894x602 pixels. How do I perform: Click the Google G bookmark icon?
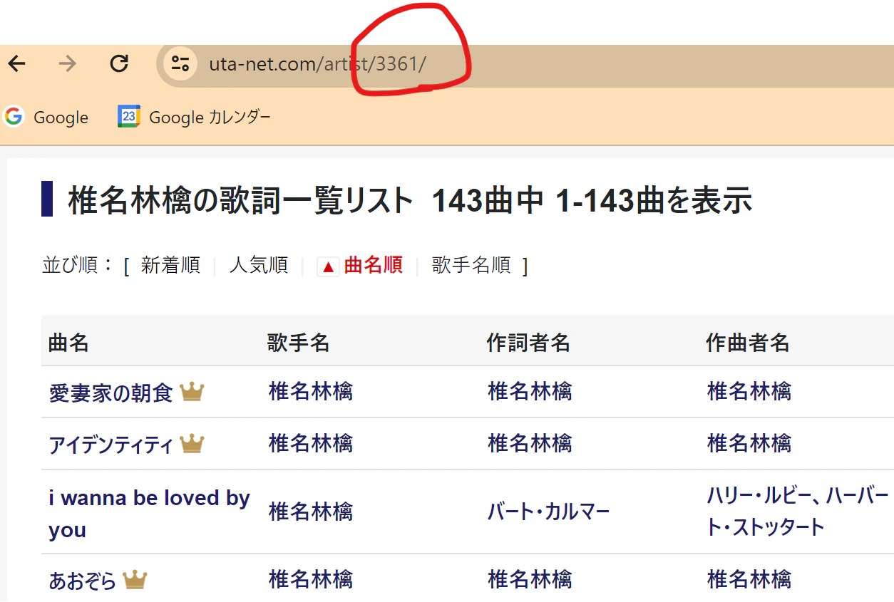[14, 116]
